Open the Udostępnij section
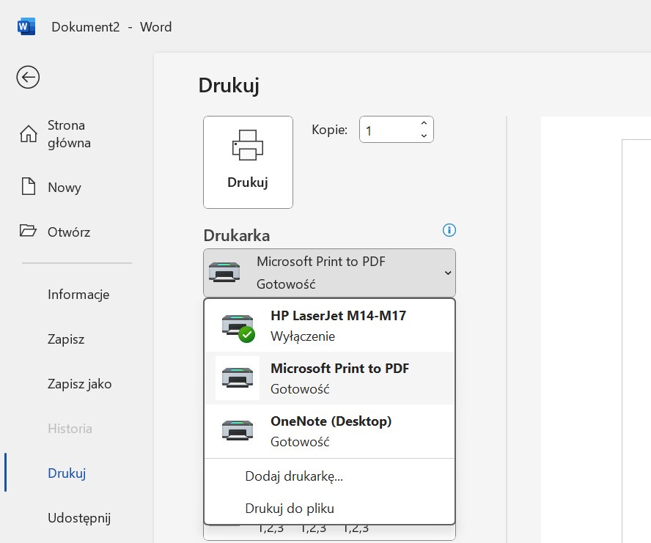This screenshot has width=651, height=543. coord(78,518)
